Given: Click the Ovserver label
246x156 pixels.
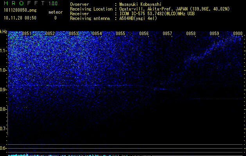Looking at the screenshot, I should tap(79, 4).
